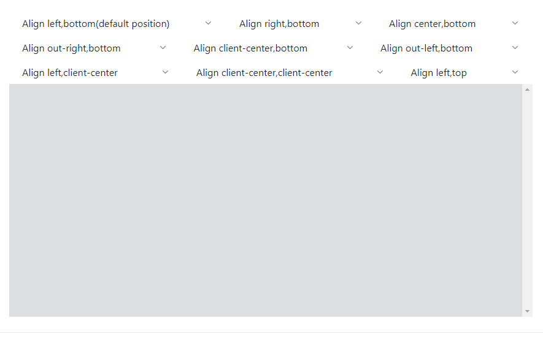Select the Align client-center,bottom text
The width and height of the screenshot is (543, 337).
250,48
